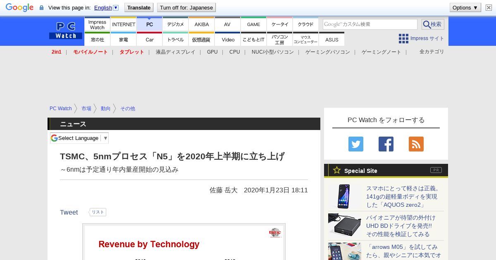Open the 窓の杜 tab
The width and height of the screenshot is (496, 260).
coord(97,39)
